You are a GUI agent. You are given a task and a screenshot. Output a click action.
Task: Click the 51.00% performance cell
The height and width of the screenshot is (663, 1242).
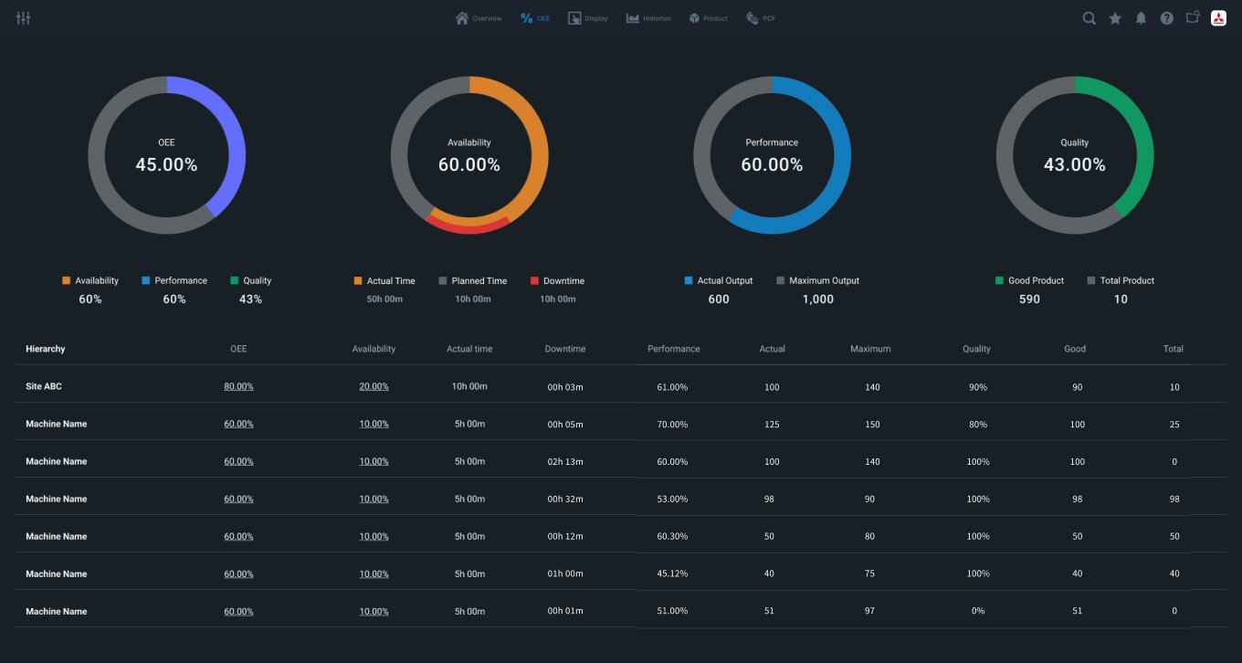pos(672,612)
